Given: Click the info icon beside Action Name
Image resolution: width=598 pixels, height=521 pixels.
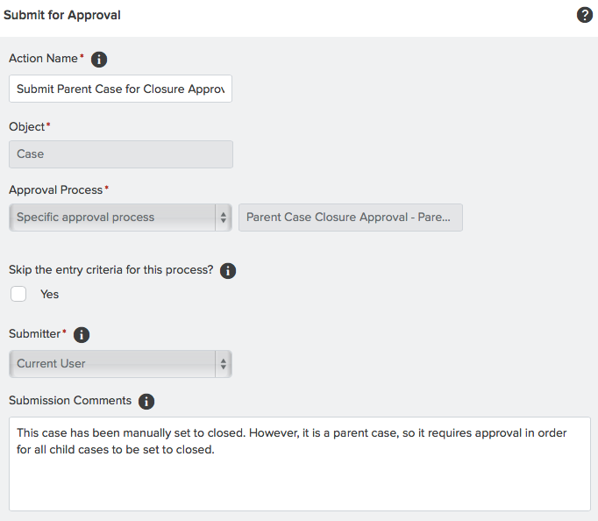Looking at the screenshot, I should pyautogui.click(x=99, y=59).
